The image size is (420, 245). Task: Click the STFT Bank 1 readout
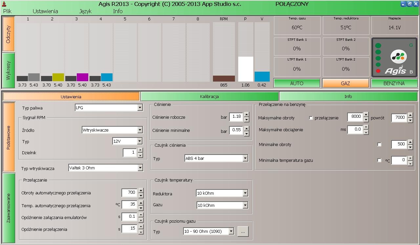point(297,46)
